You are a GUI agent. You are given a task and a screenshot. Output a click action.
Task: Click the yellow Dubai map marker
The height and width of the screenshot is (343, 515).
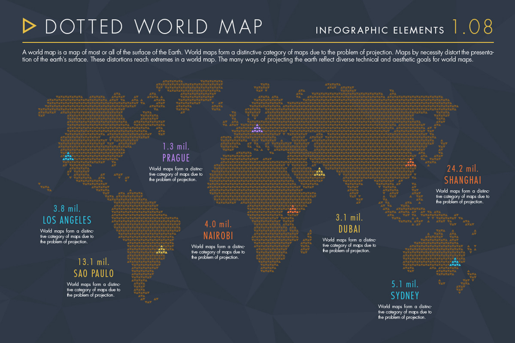319,172
